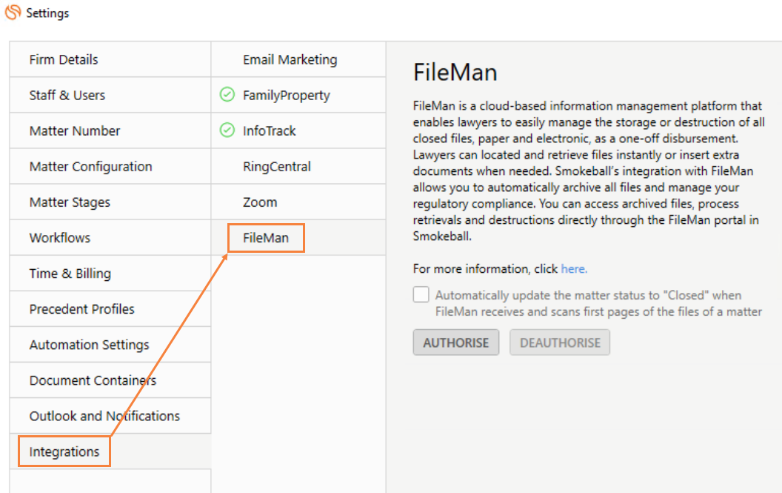Click 'For more information, click' text
Screen dimensions: 782x493
[x=485, y=268]
